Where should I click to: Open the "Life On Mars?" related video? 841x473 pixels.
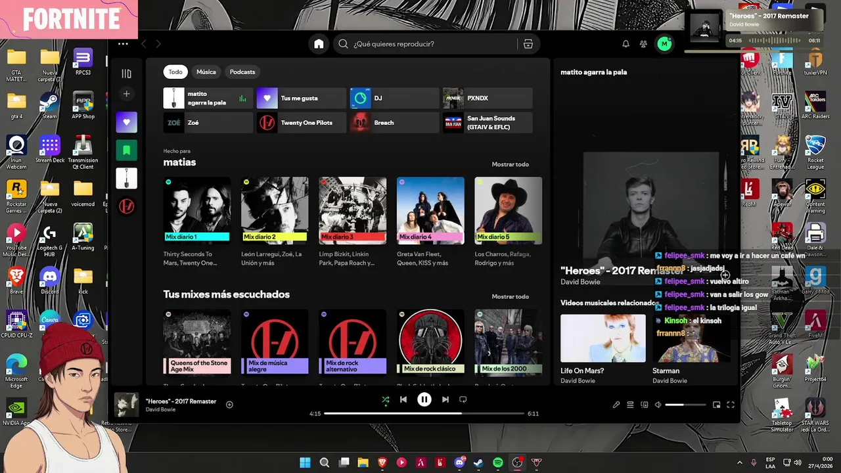[x=602, y=338]
